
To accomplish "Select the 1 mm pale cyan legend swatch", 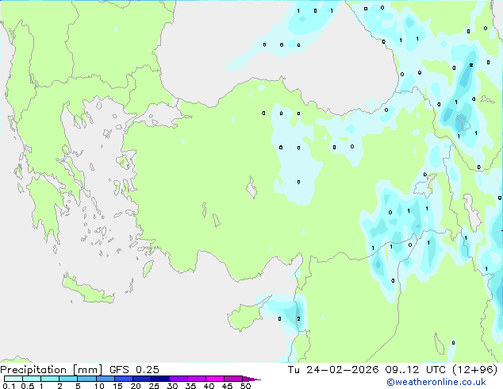I will (49, 379).
